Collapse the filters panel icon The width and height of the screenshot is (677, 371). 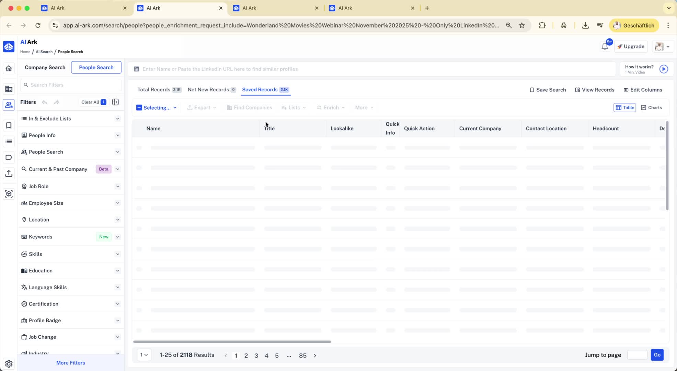115,102
